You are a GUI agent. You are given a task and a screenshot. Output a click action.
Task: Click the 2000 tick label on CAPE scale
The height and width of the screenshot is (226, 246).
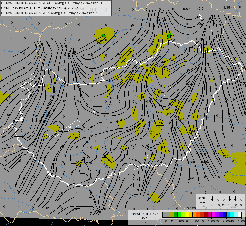point(219,221)
